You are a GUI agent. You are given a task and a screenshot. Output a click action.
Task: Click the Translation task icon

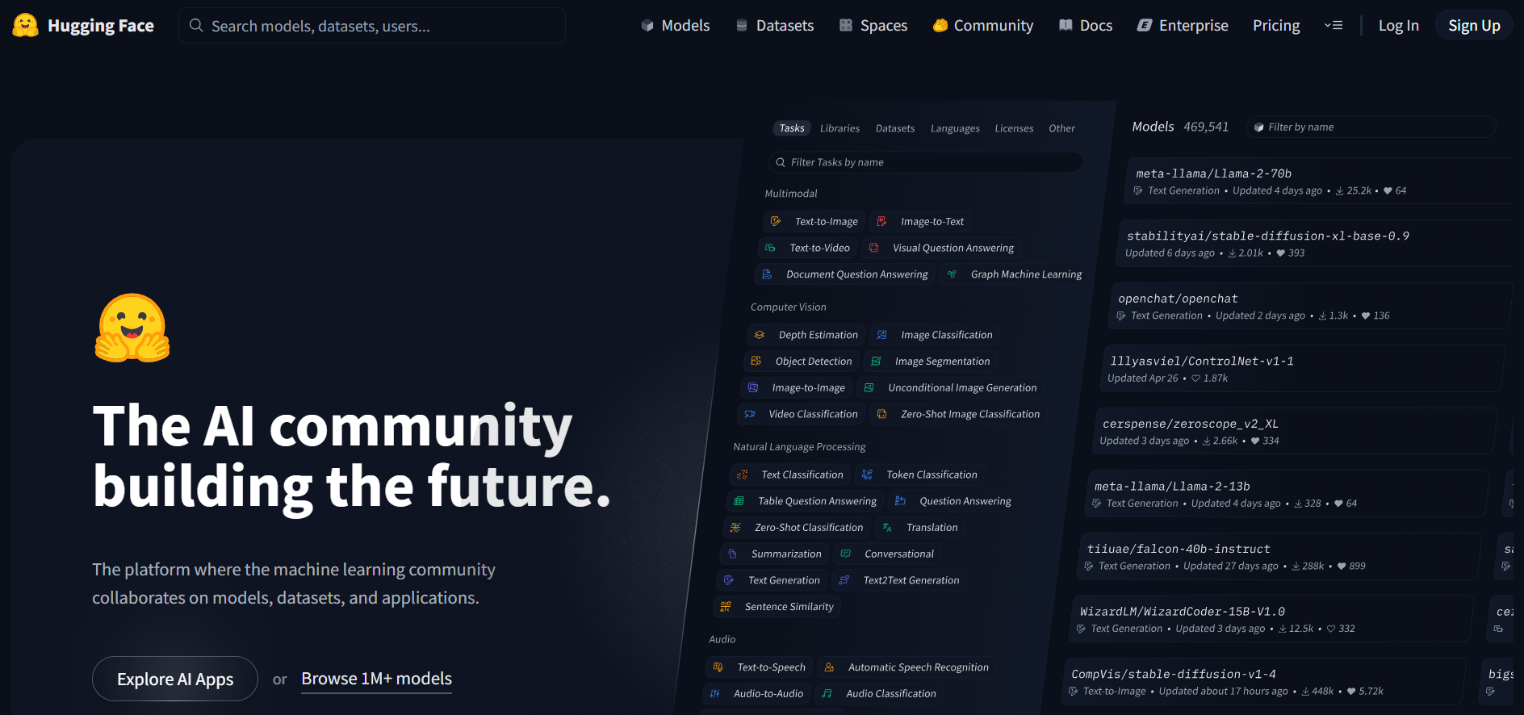pyautogui.click(x=887, y=528)
